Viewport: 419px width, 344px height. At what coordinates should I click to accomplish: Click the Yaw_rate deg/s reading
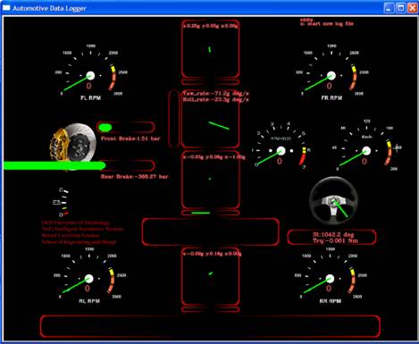(x=215, y=93)
